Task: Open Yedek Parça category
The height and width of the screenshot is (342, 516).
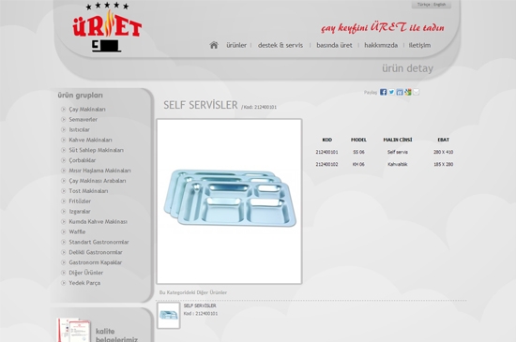Action: point(84,283)
